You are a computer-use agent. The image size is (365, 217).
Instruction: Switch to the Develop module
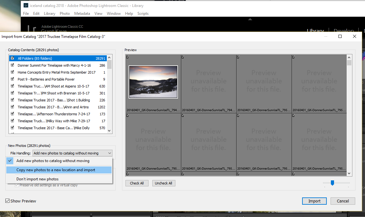344,30
